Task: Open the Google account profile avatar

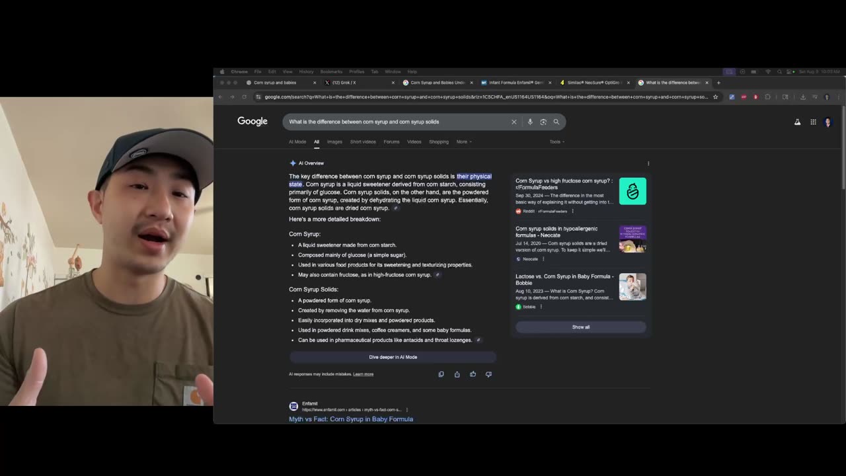Action: 827,122
